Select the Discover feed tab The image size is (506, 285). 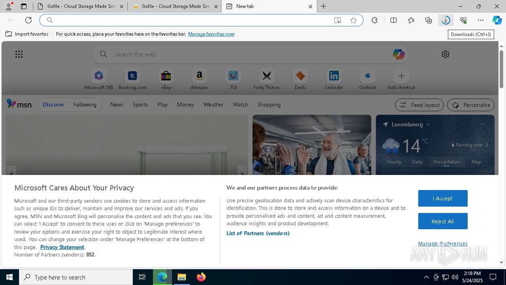point(53,104)
